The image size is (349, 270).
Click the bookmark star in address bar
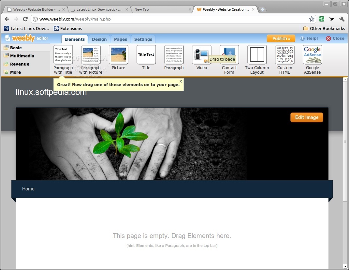[x=311, y=19]
